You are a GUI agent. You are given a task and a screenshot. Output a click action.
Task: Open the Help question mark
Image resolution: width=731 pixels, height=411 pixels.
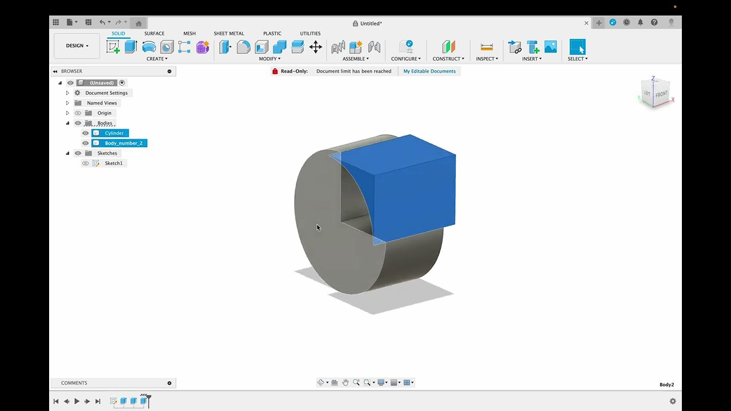(x=654, y=22)
